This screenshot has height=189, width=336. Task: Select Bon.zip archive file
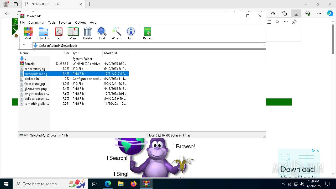click(x=74, y=64)
